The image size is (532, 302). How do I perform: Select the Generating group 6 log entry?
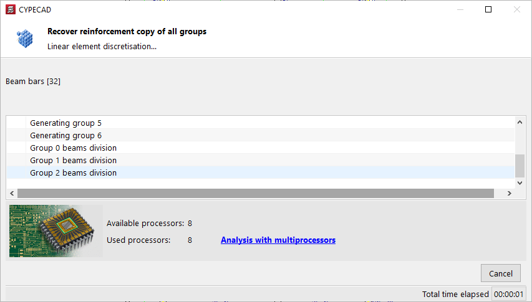pos(65,136)
